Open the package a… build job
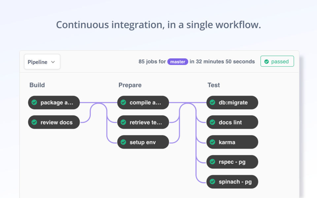The width and height of the screenshot is (317, 198). point(54,103)
